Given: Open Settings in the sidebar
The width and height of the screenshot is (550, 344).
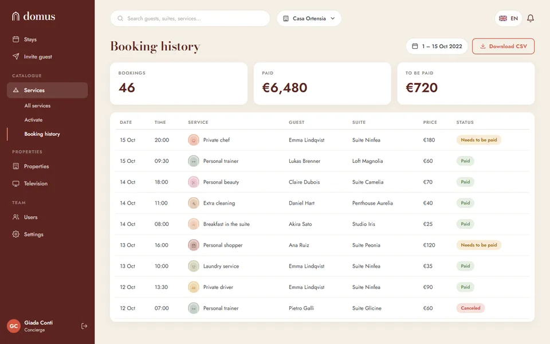Looking at the screenshot, I should (48, 234).
